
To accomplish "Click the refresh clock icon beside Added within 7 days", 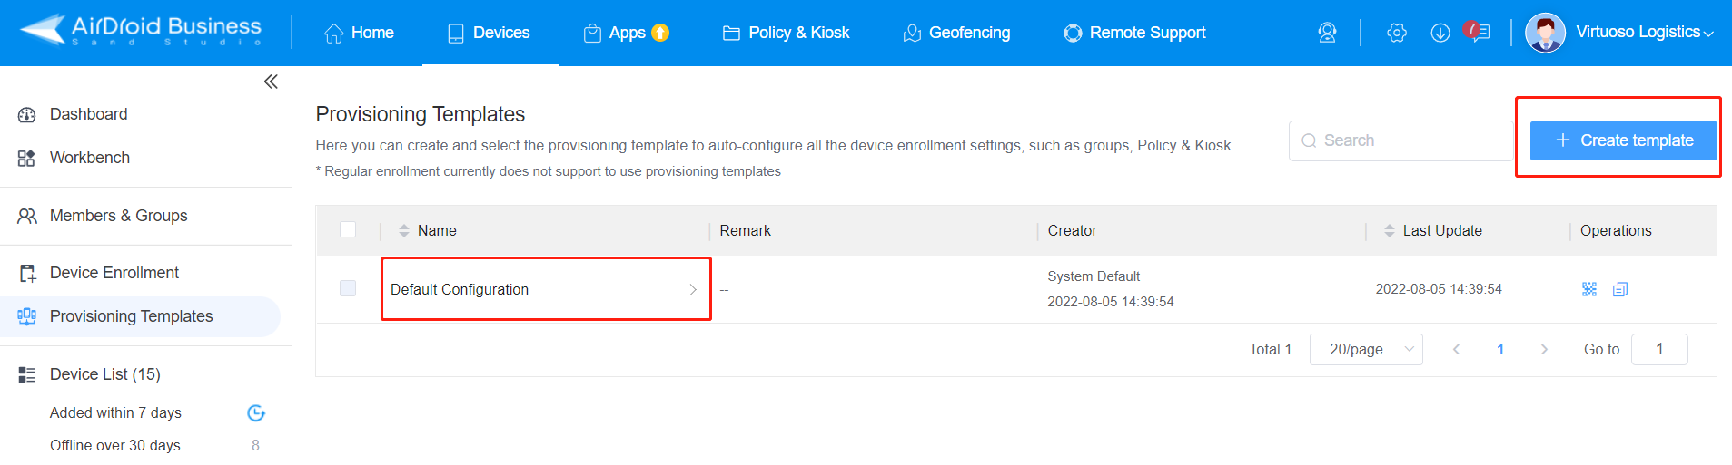I will [256, 413].
